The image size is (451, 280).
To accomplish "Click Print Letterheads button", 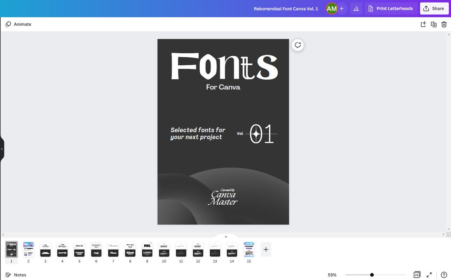I will click(x=391, y=8).
